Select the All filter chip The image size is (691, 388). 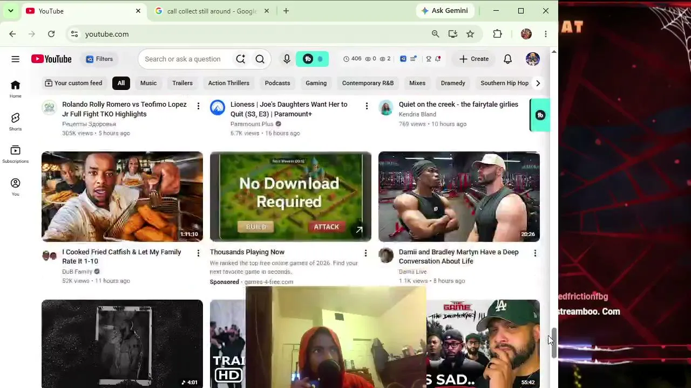click(x=121, y=83)
